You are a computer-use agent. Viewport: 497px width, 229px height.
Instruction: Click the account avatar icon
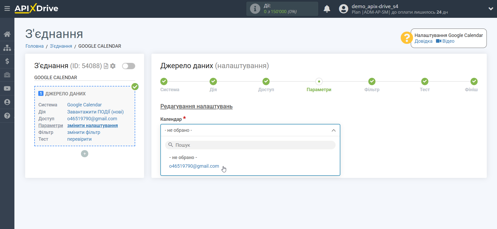343,9
